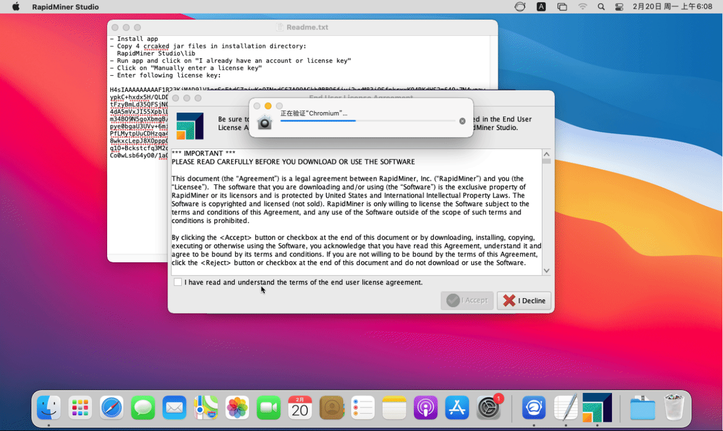Screen dimensions: 723x431
Task: Click the greyed-out I Accept button
Action: point(467,300)
